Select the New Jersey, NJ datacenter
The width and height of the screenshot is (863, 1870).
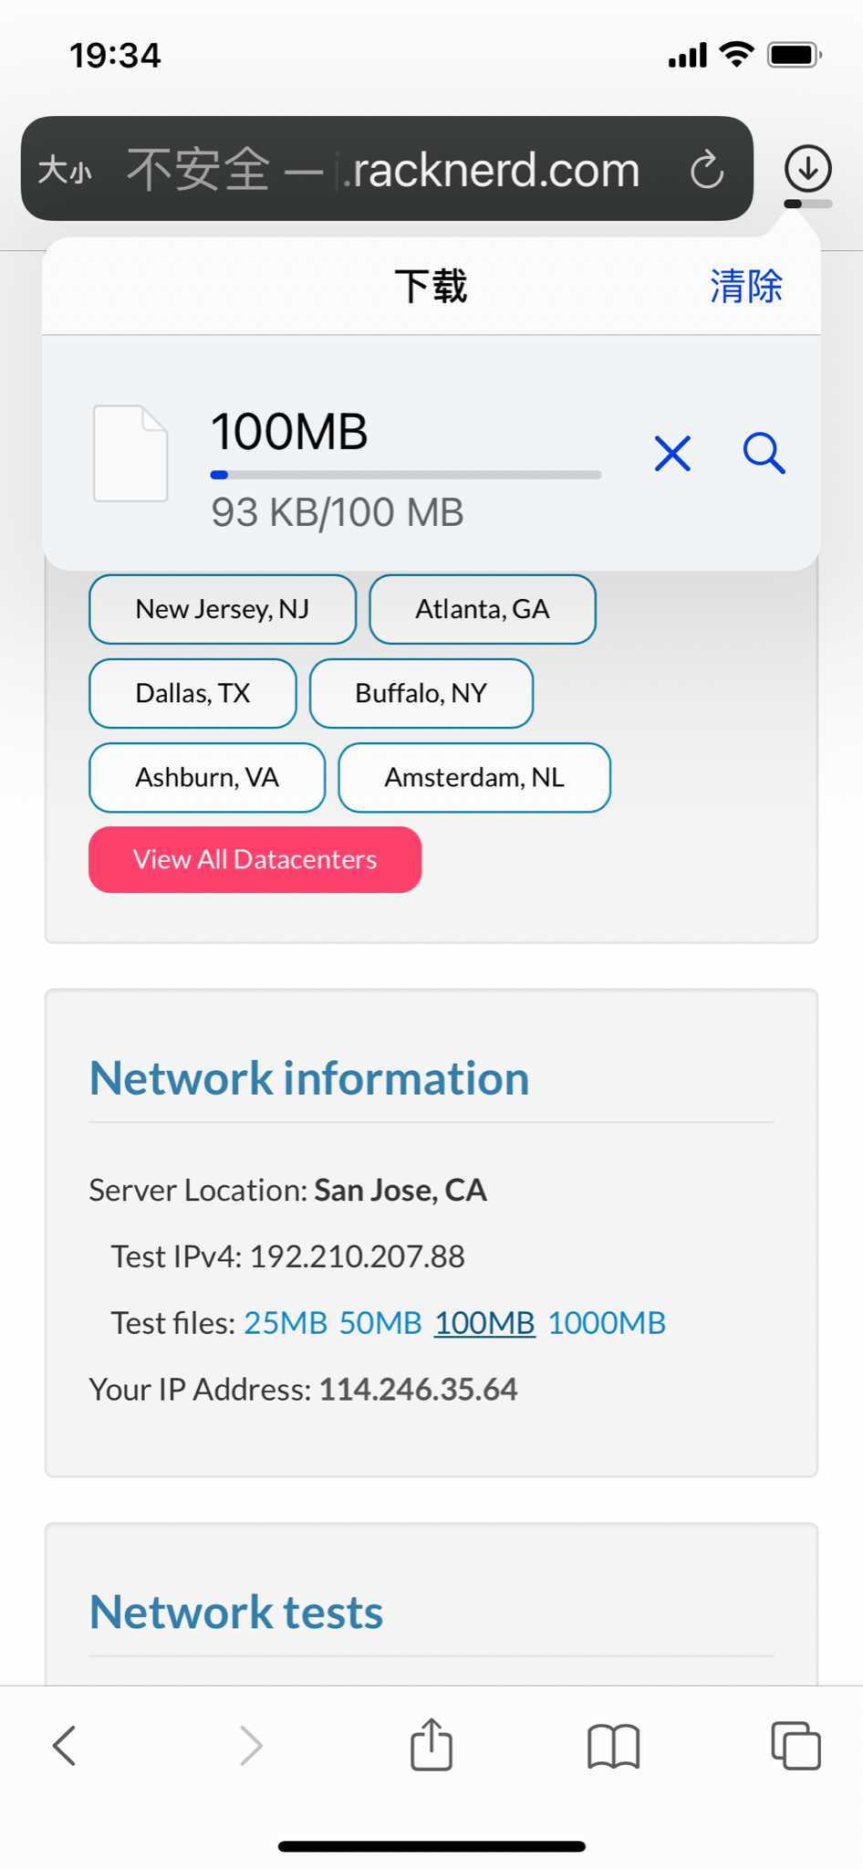click(223, 609)
